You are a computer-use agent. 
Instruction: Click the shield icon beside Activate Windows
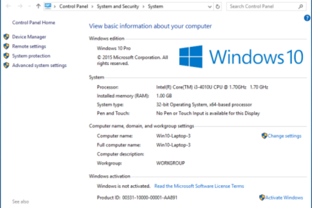262,198
